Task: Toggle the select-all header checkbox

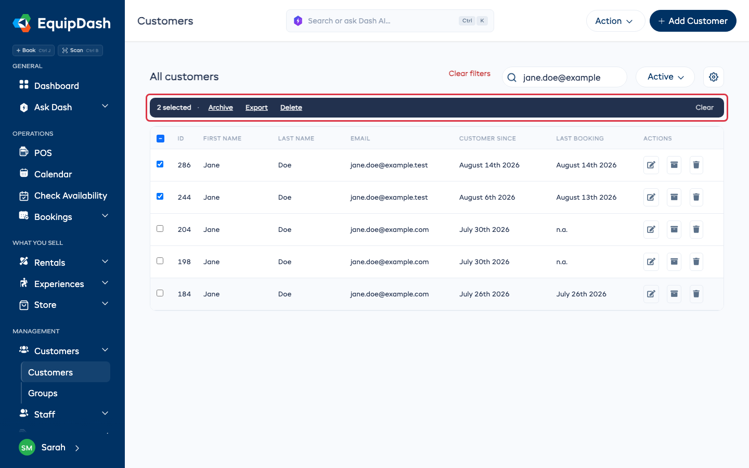Action: [160, 138]
